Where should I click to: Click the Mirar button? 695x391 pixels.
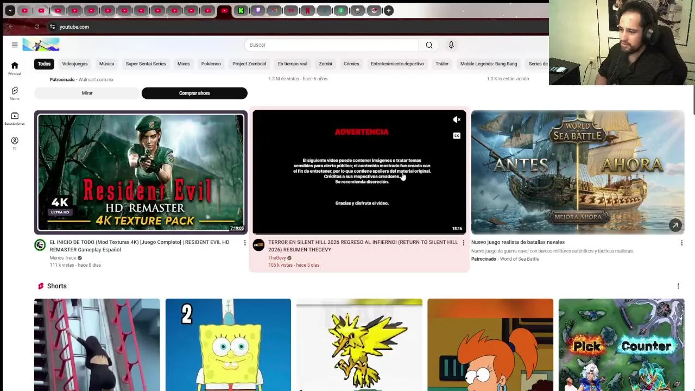[87, 93]
